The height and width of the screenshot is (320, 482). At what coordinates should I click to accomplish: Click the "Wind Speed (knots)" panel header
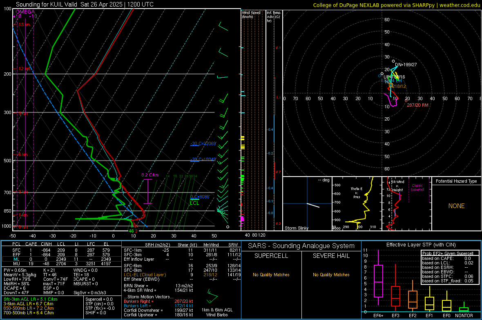click(251, 14)
